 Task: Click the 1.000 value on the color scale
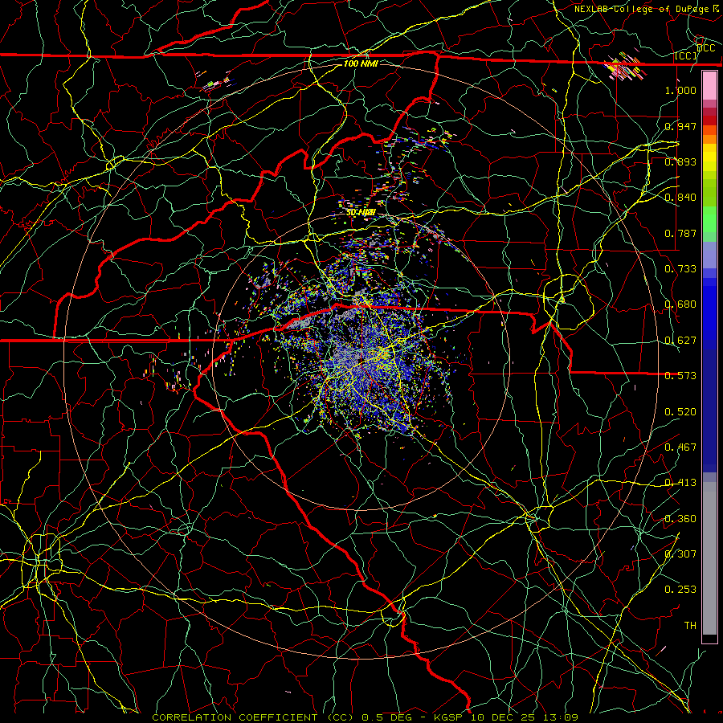680,90
